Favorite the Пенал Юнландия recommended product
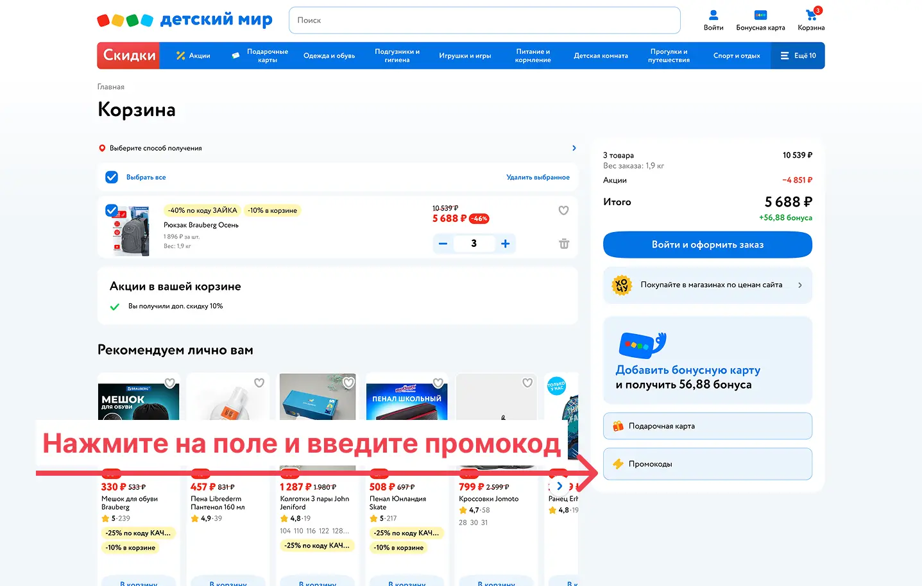 click(x=438, y=383)
